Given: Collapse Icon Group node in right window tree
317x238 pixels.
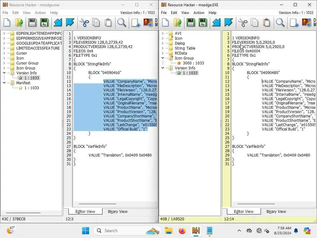Looking at the screenshot, I should (x=163, y=58).
